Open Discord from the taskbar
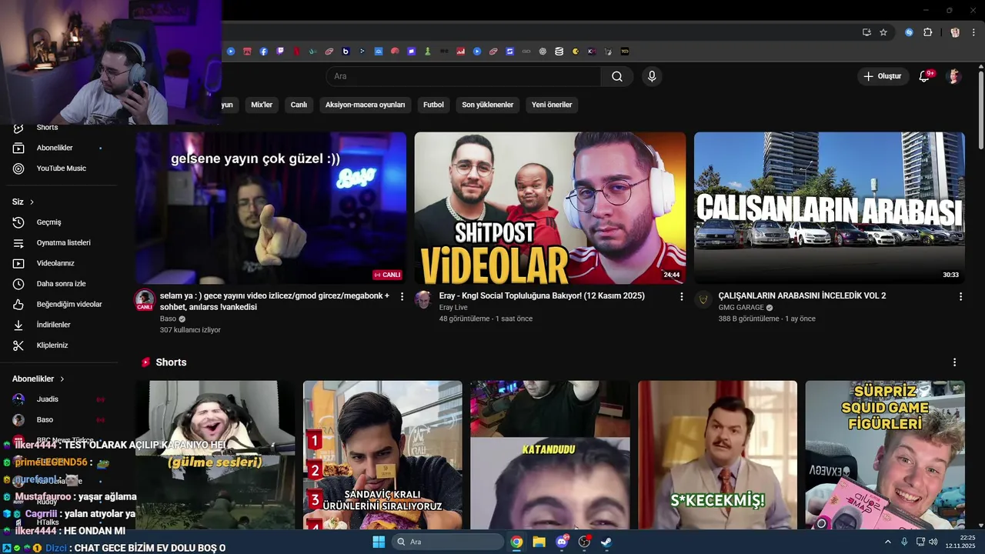The height and width of the screenshot is (554, 985). pos(562,542)
